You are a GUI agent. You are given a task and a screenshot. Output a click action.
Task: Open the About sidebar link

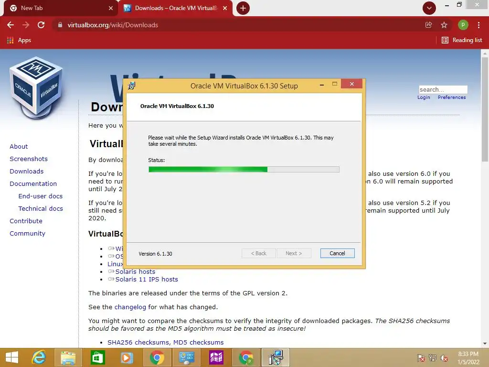(x=19, y=146)
